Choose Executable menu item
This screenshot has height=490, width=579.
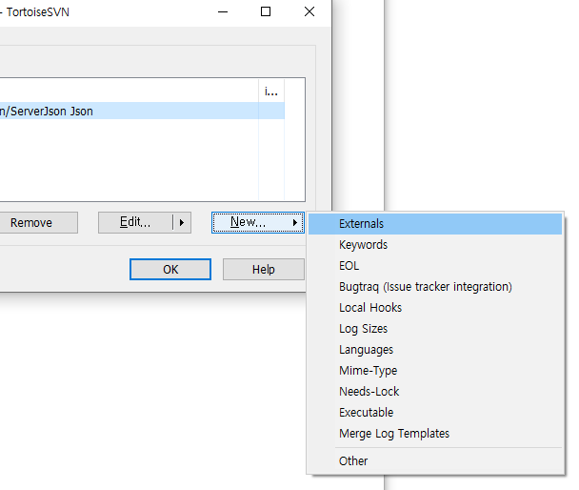435,413
